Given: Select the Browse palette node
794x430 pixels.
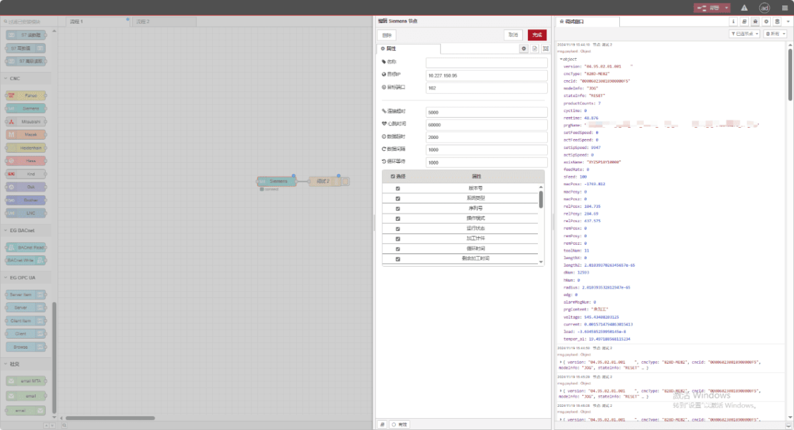Looking at the screenshot, I should 26,347.
